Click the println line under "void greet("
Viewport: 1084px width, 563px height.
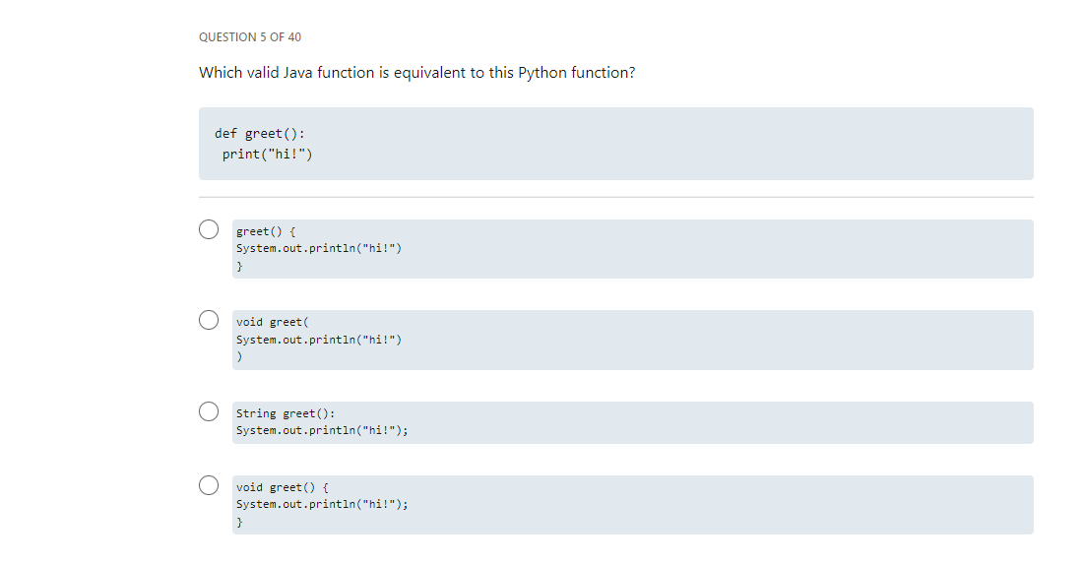click(x=319, y=340)
